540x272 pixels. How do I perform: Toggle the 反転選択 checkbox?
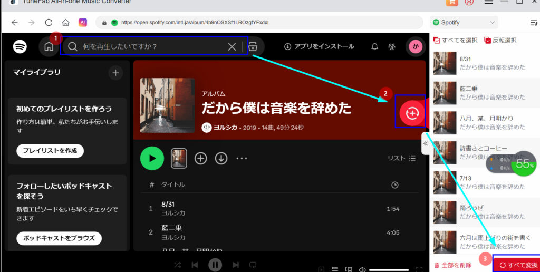click(x=487, y=41)
